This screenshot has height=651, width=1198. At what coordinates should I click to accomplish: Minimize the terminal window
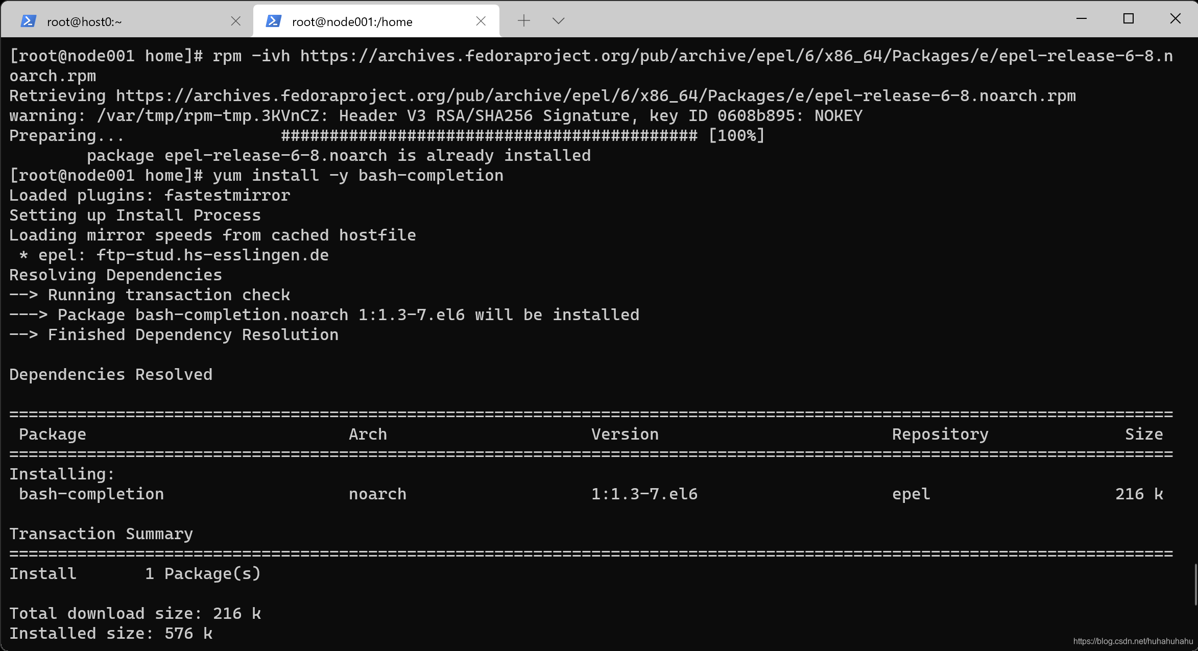pos(1081,19)
